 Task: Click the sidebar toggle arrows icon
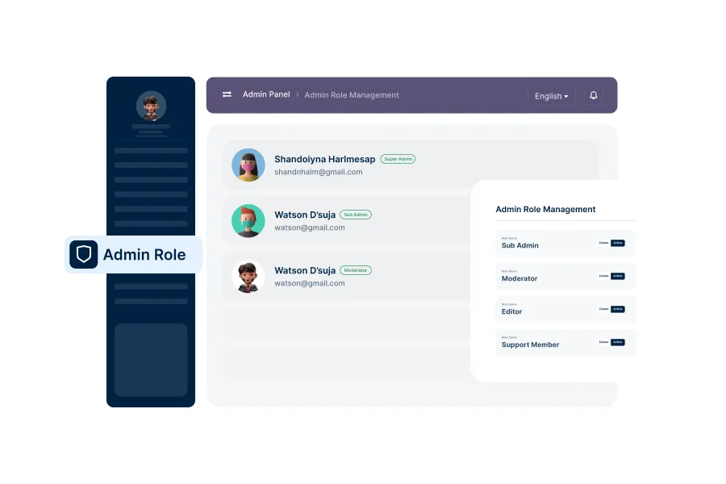[227, 94]
